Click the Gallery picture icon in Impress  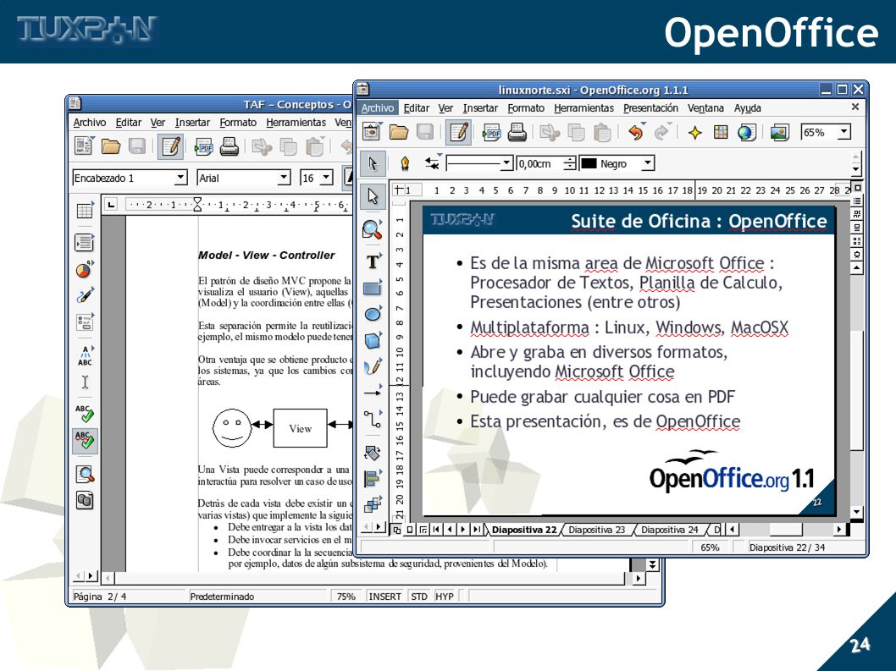(779, 133)
